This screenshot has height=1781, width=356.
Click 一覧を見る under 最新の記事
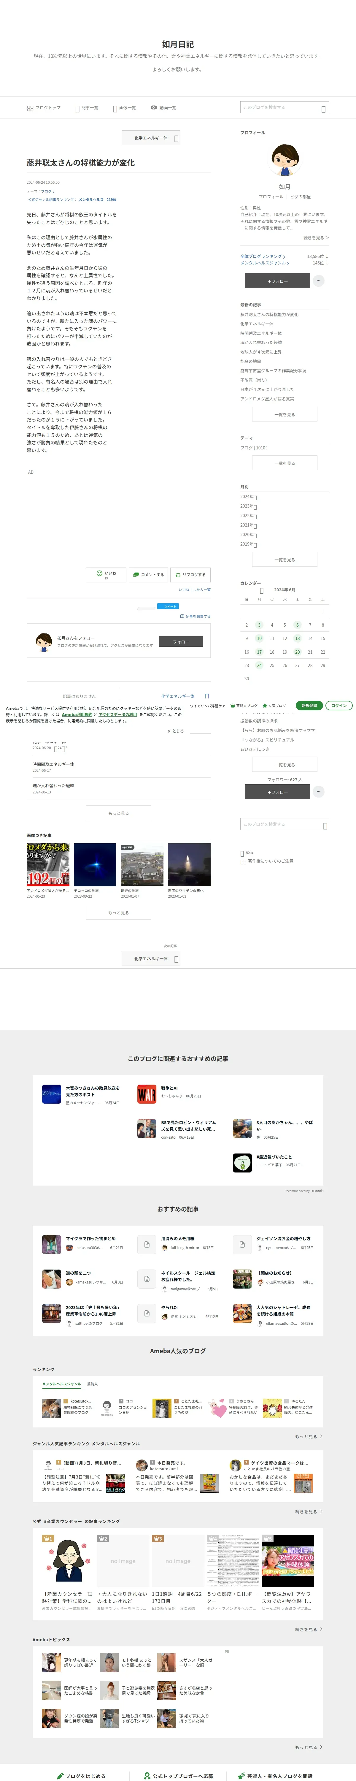[x=284, y=414]
